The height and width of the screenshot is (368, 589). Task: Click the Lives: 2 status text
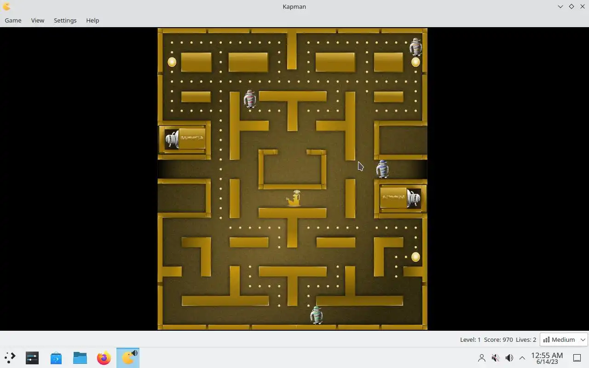coord(526,339)
